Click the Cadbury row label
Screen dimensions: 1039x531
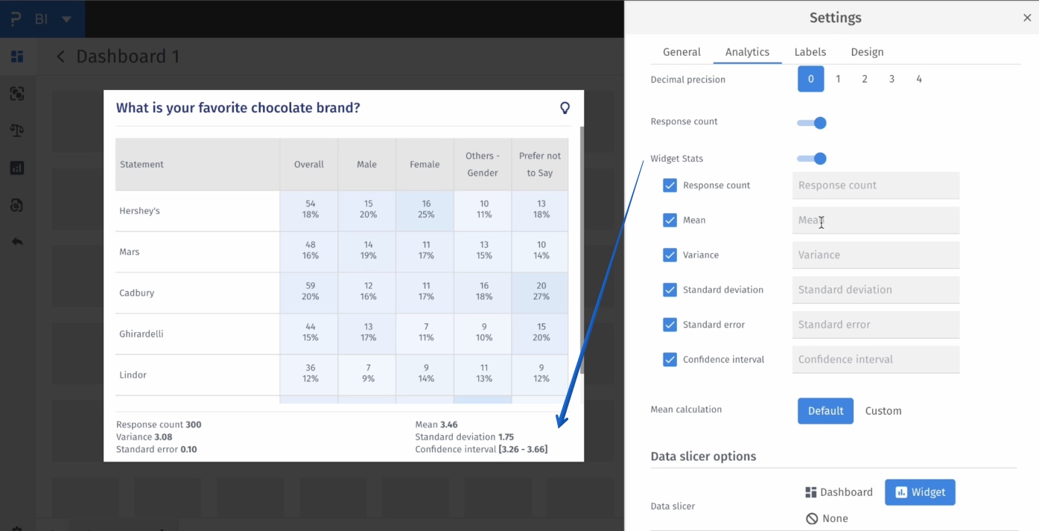point(137,293)
